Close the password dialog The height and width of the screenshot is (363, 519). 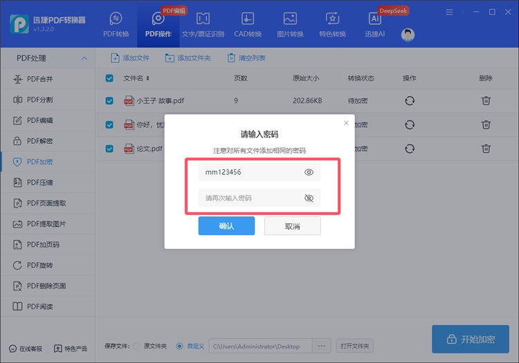[x=346, y=123]
